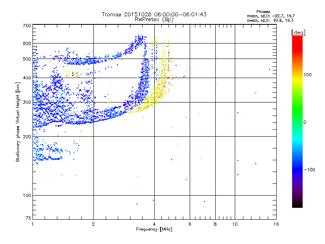Click the x-axis label '4'
Viewport: 325px width, 244px height.
[x=154, y=224]
